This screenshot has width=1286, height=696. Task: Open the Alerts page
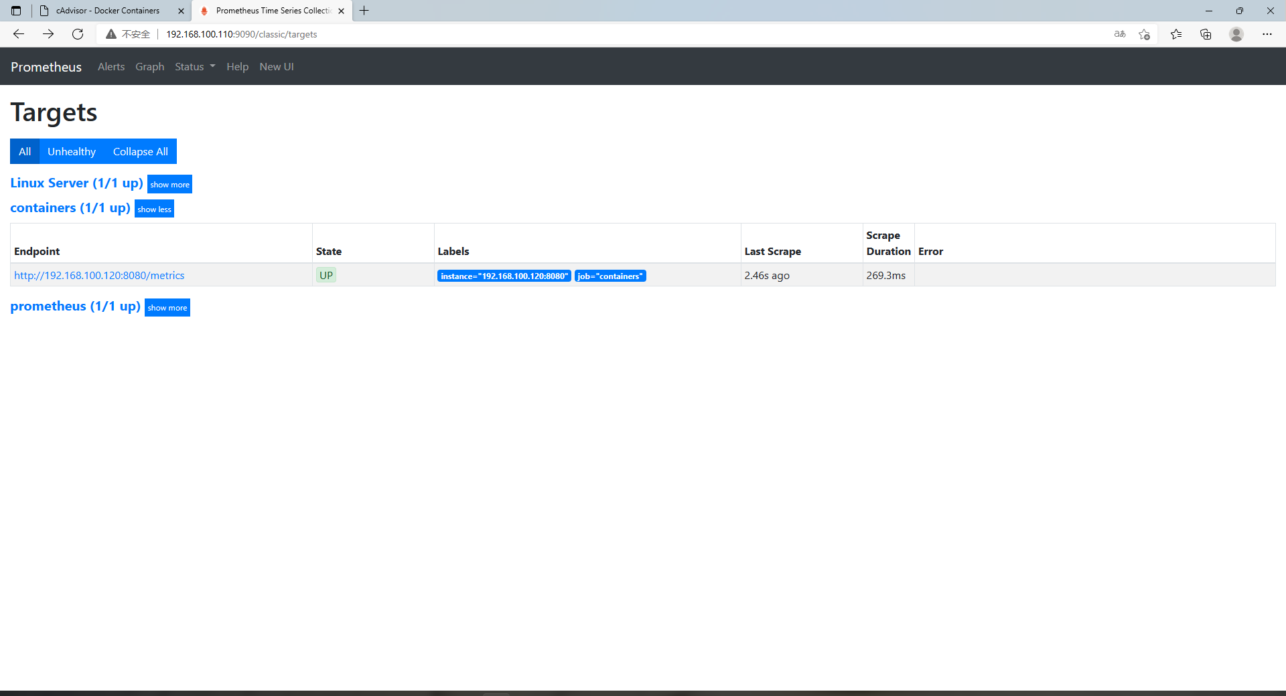coord(111,67)
